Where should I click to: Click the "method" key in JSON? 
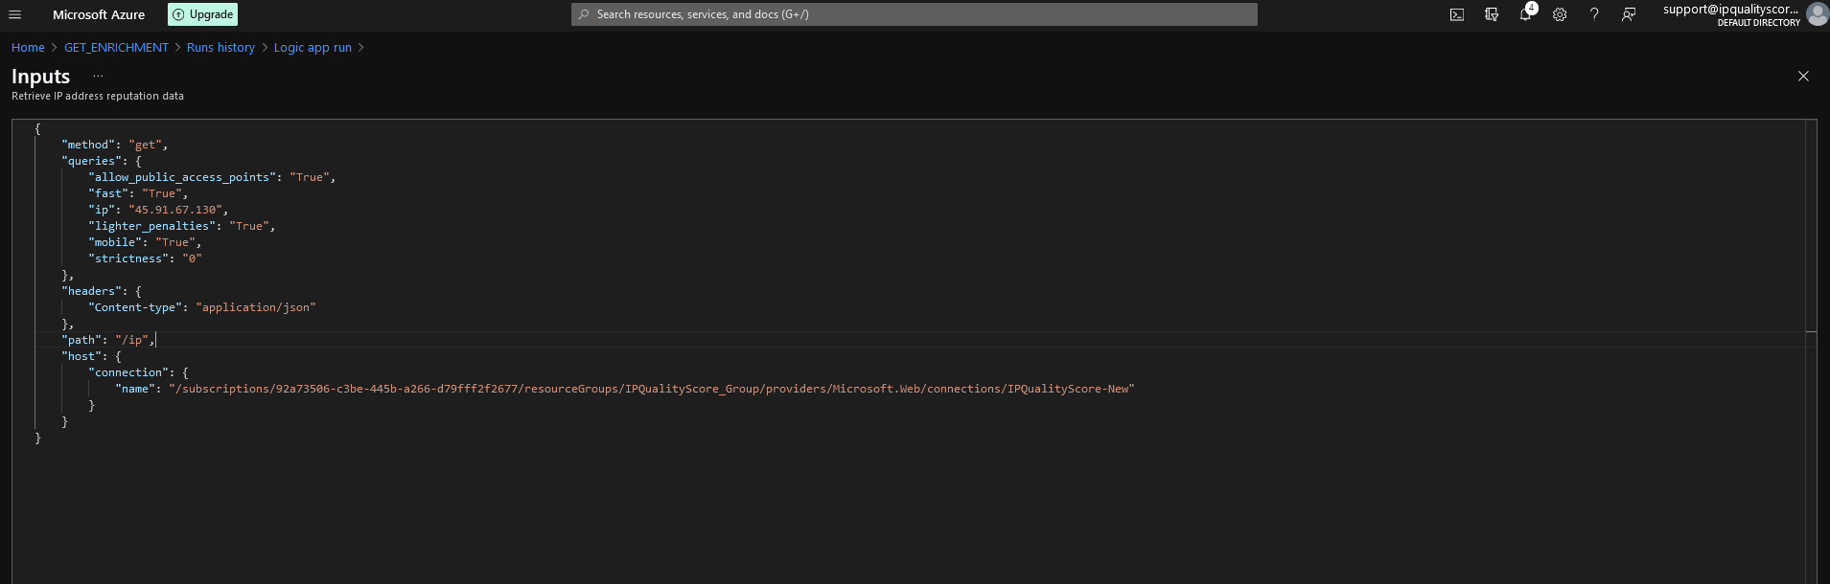pos(88,145)
